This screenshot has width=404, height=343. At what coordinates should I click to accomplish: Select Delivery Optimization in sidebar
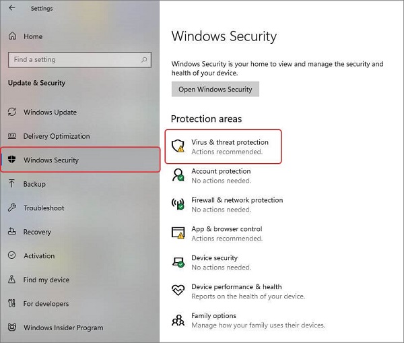(x=56, y=136)
